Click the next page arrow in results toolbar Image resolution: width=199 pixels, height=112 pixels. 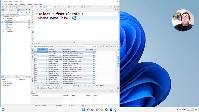click(71, 86)
